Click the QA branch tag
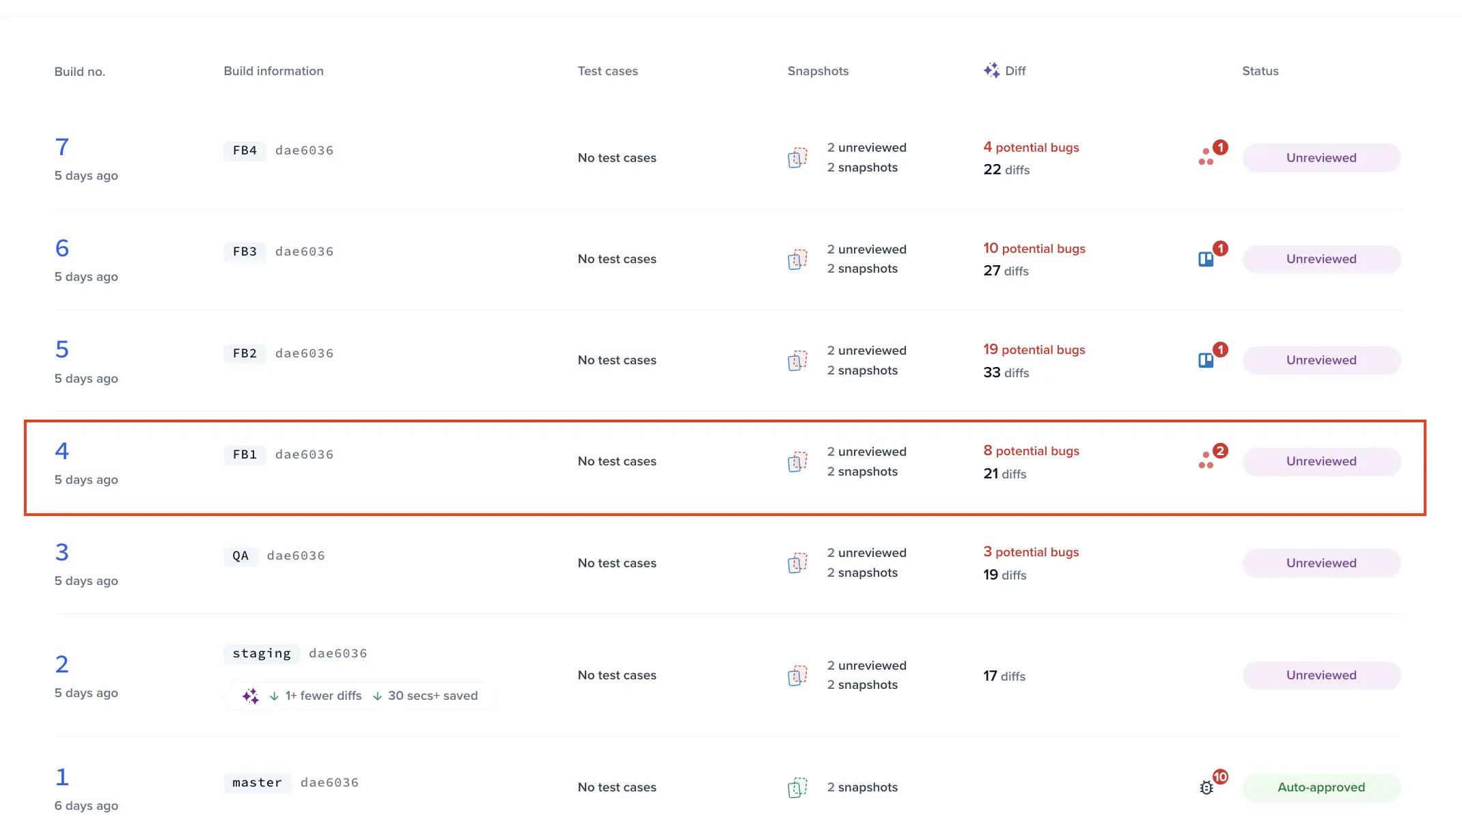 [x=240, y=556]
